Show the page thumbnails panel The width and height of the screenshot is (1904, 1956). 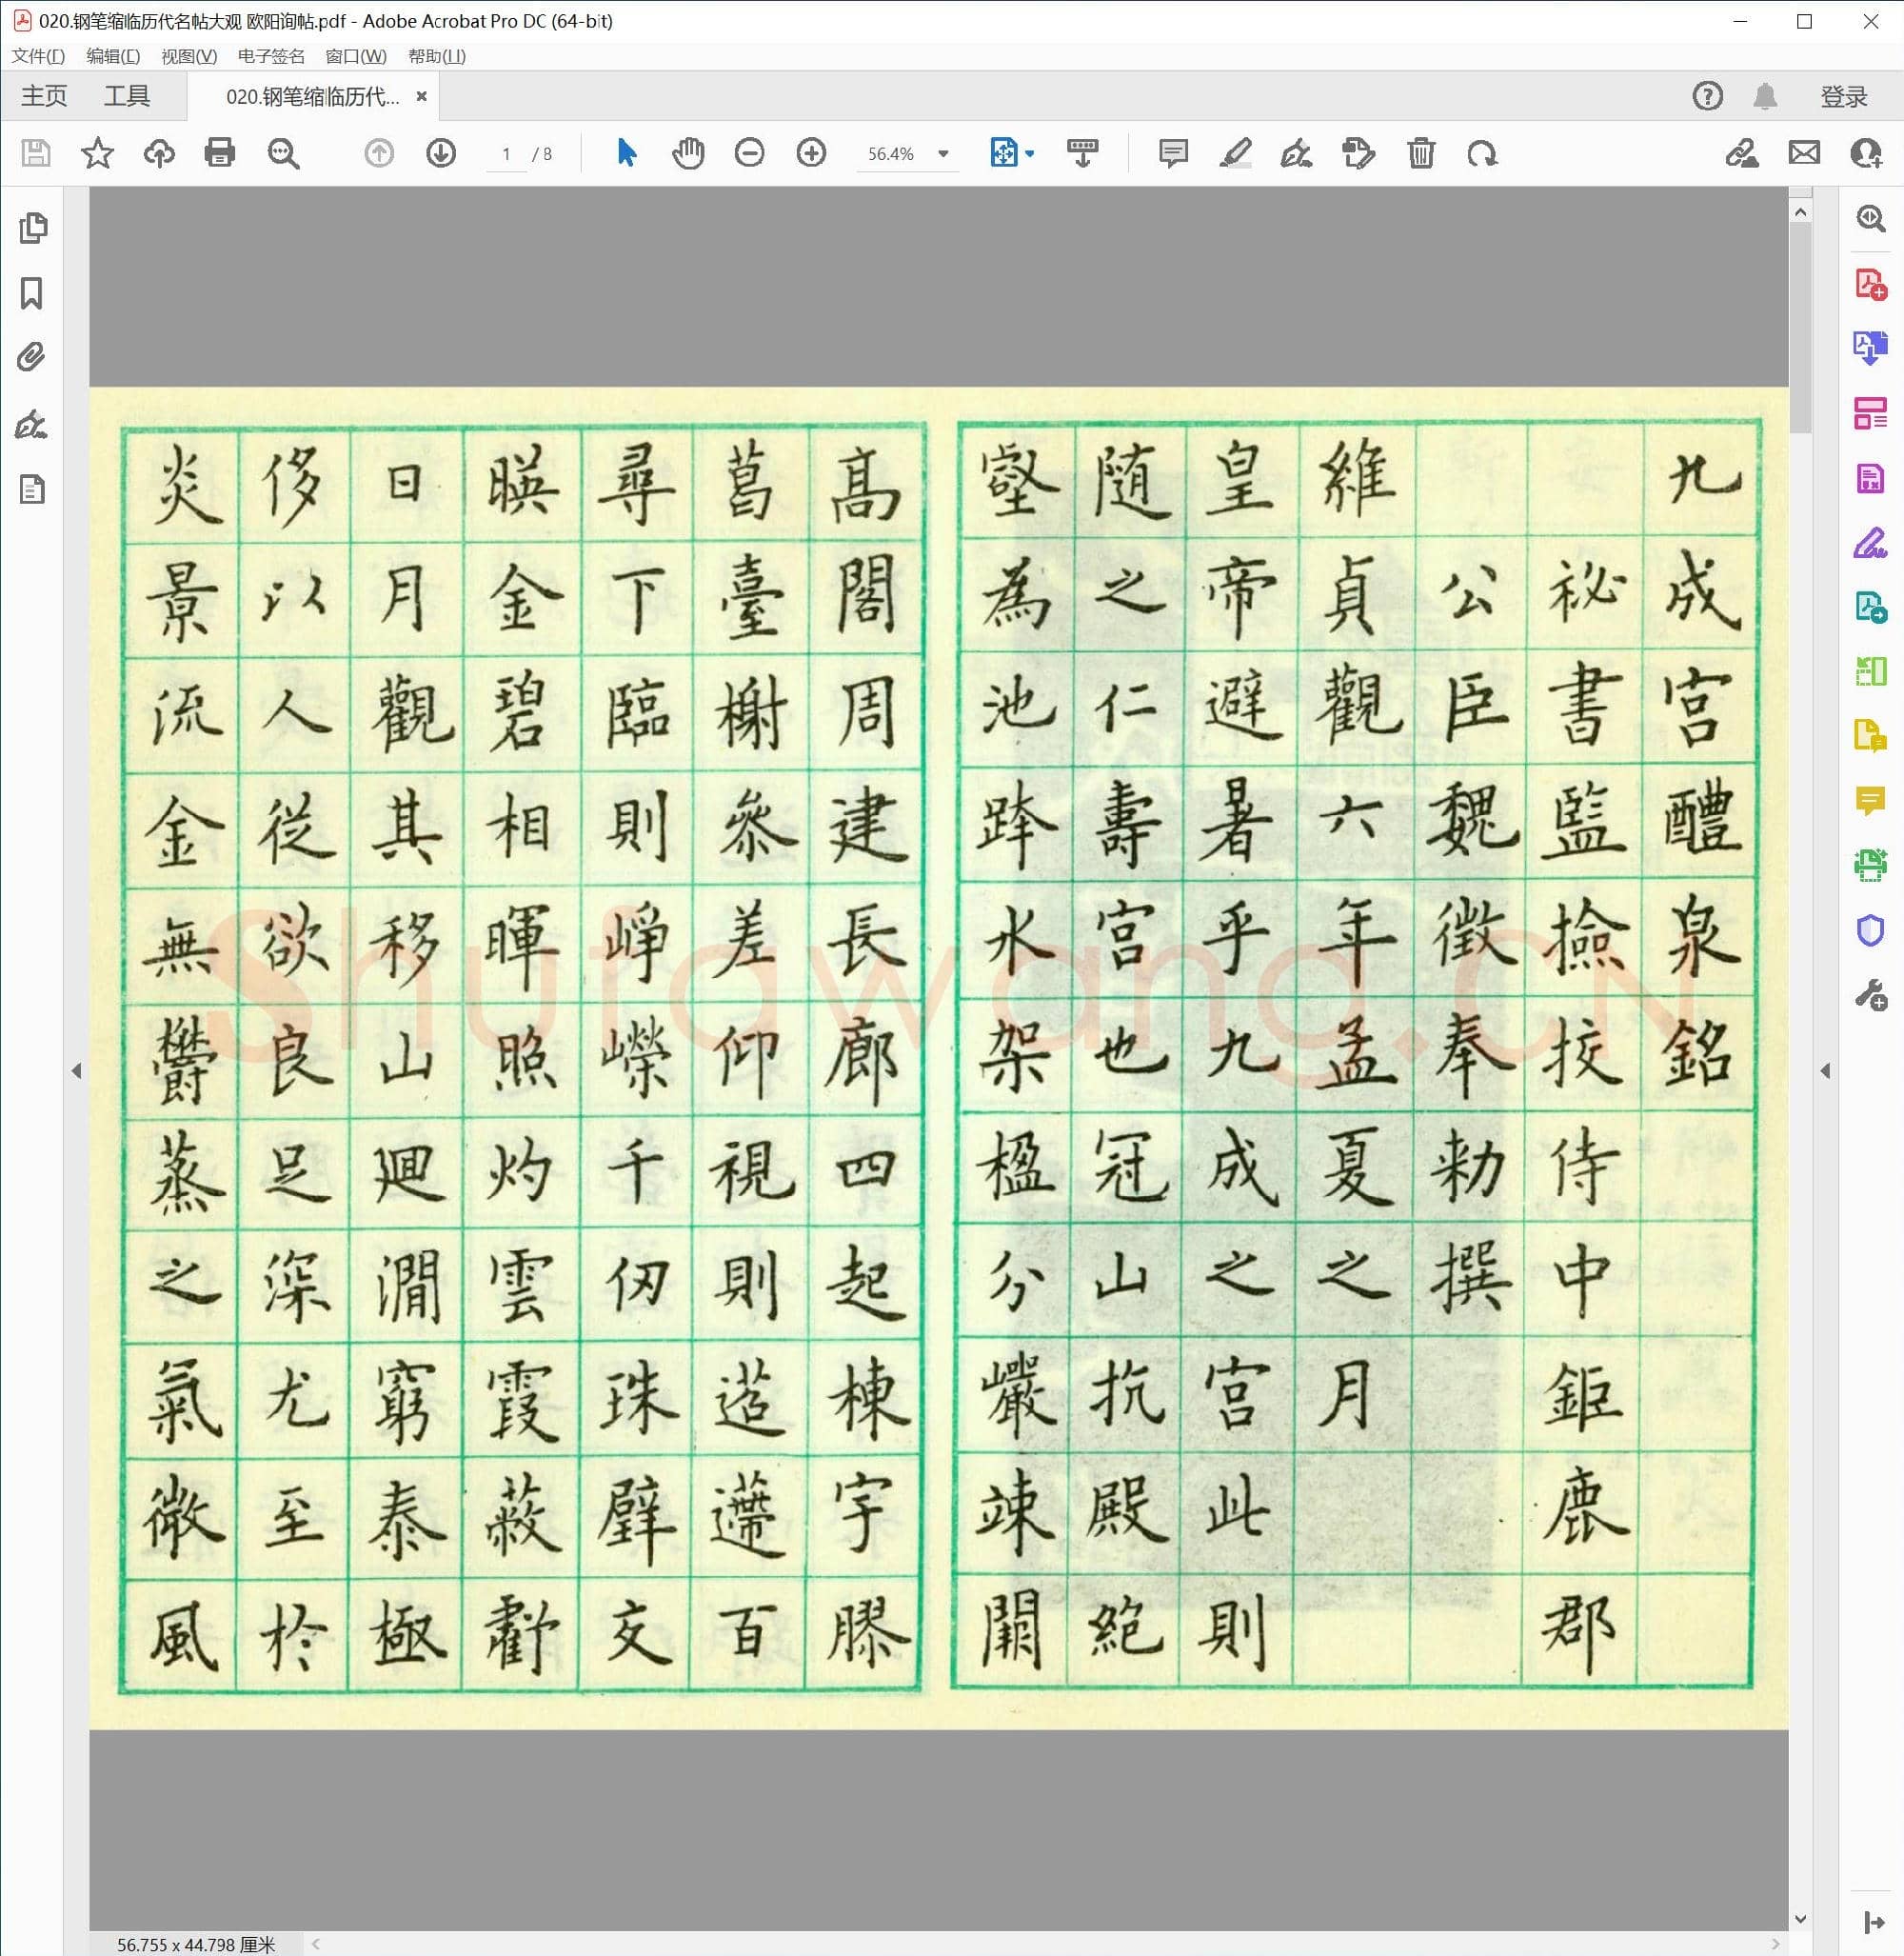33,229
